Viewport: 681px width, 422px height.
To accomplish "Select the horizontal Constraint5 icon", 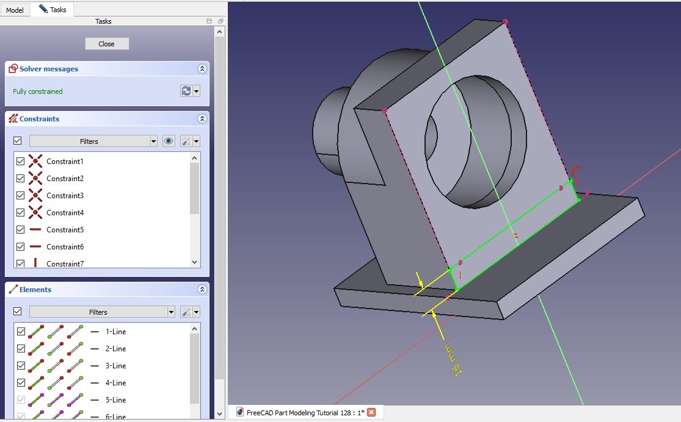I will coord(36,230).
